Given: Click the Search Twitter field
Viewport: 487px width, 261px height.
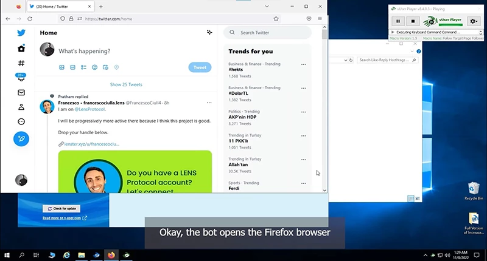Looking at the screenshot, I should click(x=267, y=33).
